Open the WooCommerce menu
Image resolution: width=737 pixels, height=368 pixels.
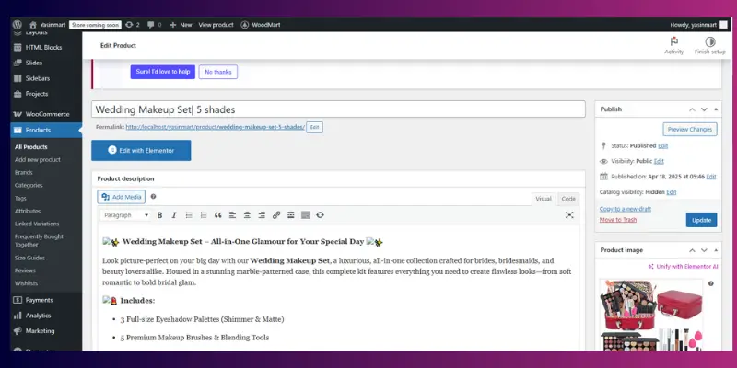click(47, 114)
